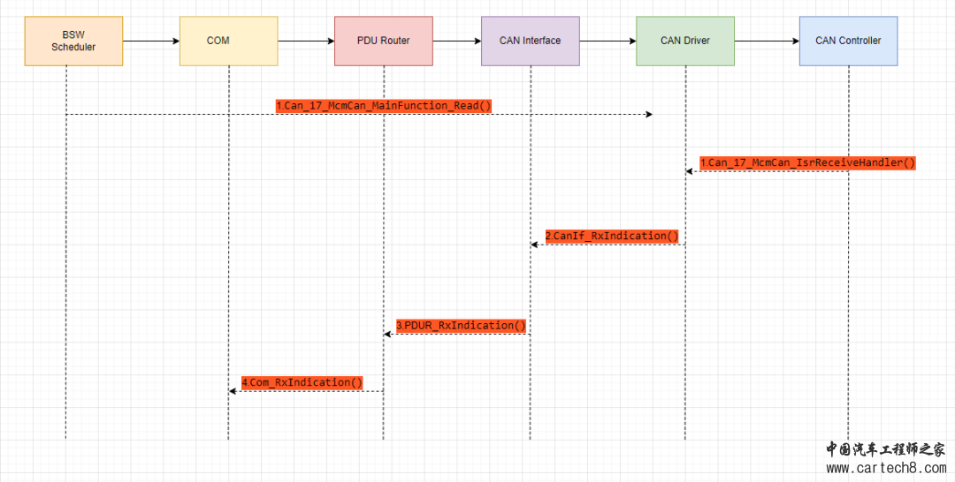Select the green CAN Driver box

[x=684, y=41]
